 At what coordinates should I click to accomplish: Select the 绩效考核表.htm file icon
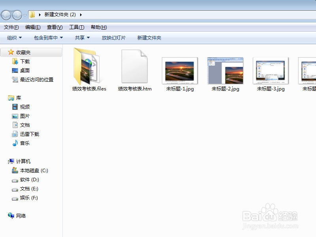(135, 66)
